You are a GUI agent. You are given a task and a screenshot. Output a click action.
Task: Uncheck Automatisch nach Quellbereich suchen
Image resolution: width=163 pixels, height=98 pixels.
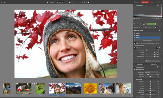[139, 43]
